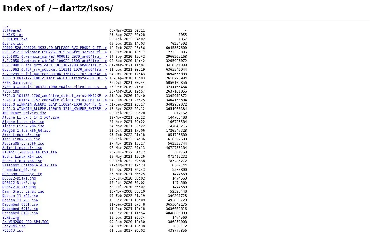
Task: Click the file size 817152
Action: [x=180, y=113]
